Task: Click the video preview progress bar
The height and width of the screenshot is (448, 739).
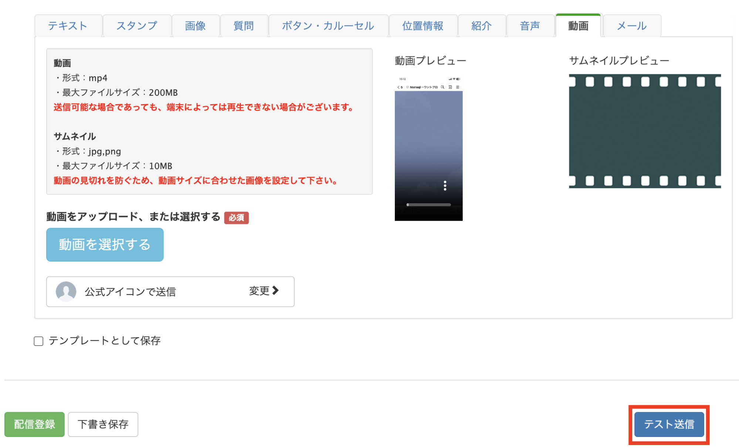Action: (x=429, y=204)
